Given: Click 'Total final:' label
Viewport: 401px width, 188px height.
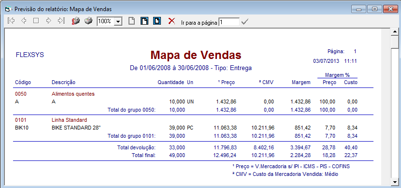Looking at the screenshot, I should pos(143,155).
